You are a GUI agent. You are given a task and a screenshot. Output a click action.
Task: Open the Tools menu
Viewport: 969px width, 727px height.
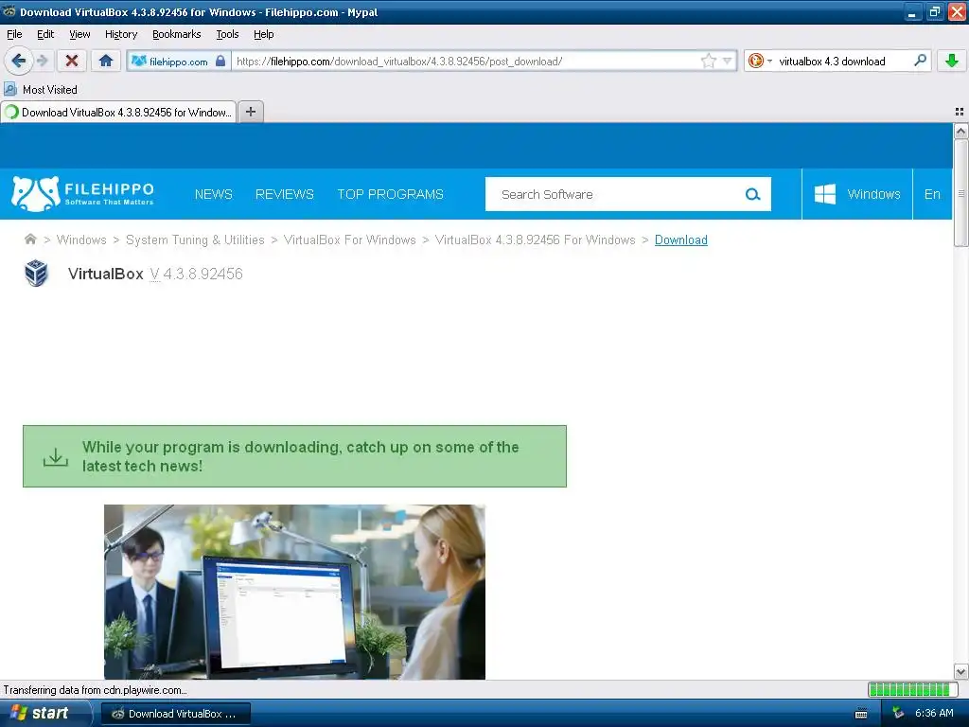227,34
